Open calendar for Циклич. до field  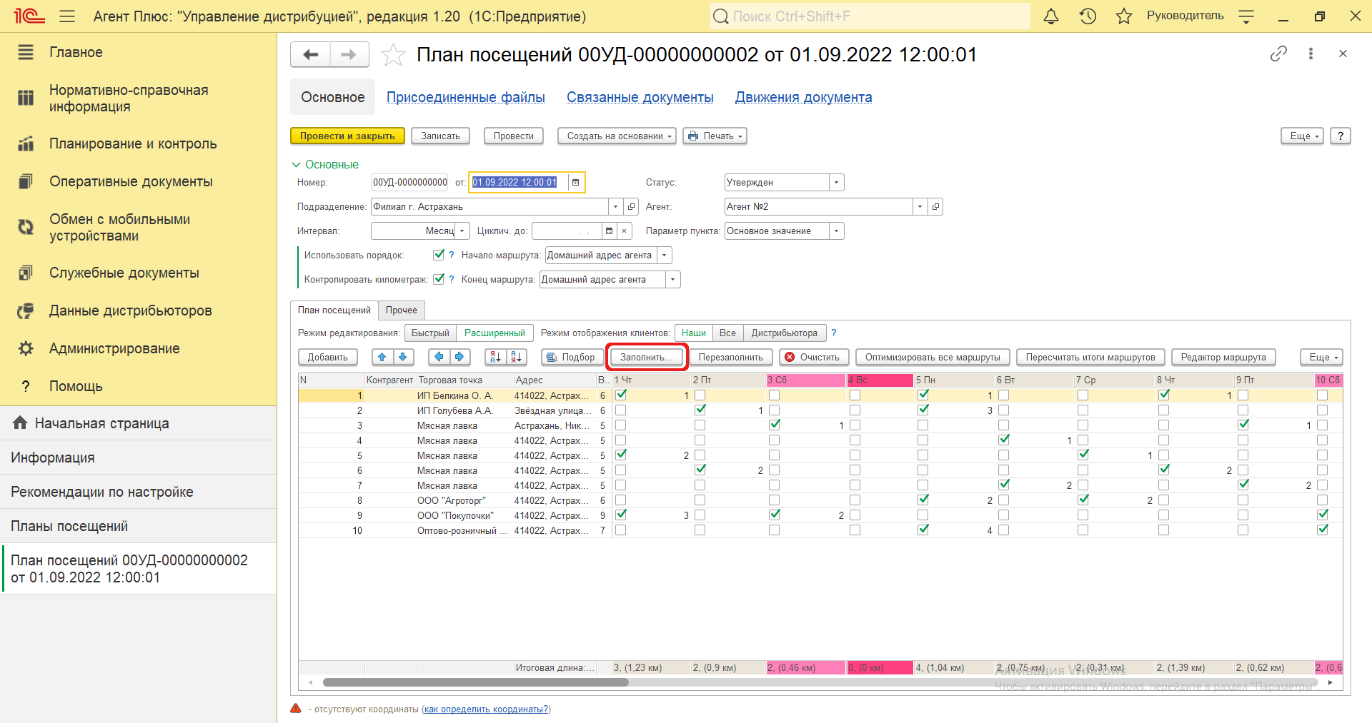pos(609,231)
